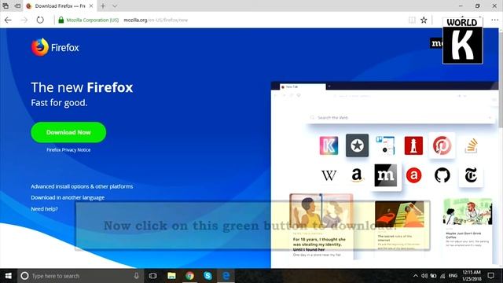Viewport: 503px width, 283px height.
Task: Open the Firefox Privacy Notice link
Action: click(68, 150)
